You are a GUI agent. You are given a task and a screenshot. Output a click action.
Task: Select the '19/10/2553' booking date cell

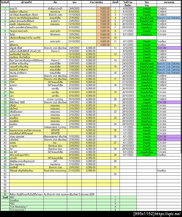(74, 99)
